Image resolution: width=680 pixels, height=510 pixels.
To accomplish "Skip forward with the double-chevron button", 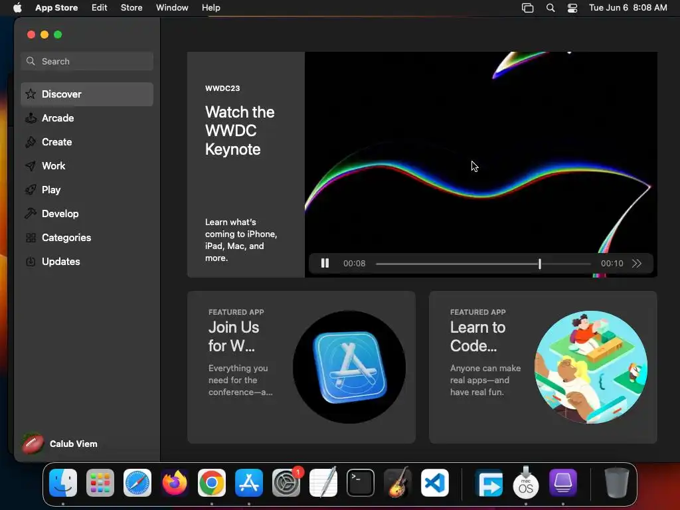I will pos(637,263).
